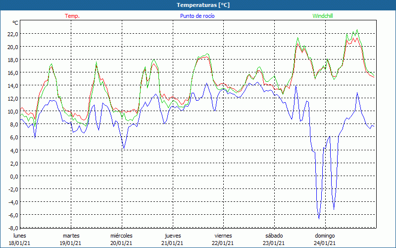The width and height of the screenshot is (396, 248).
Task: Click the 'domingo' day label
Action: click(325, 236)
